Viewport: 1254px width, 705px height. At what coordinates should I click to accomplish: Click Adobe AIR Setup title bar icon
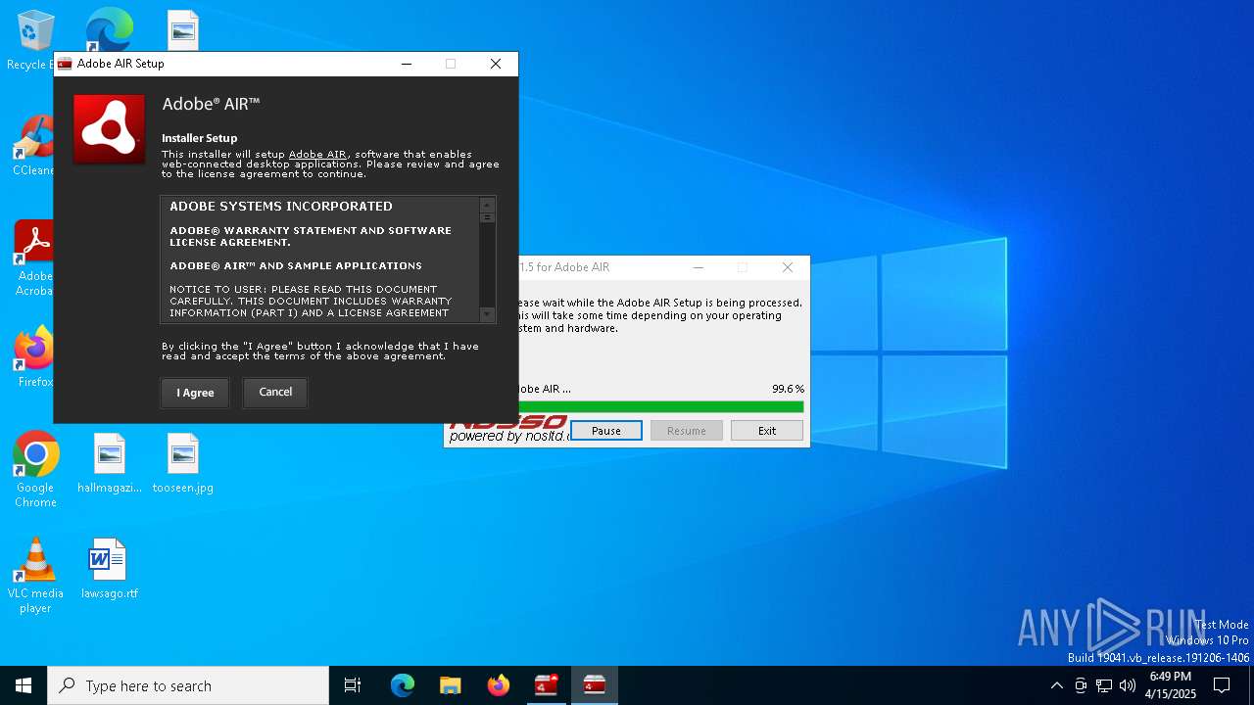pyautogui.click(x=65, y=64)
